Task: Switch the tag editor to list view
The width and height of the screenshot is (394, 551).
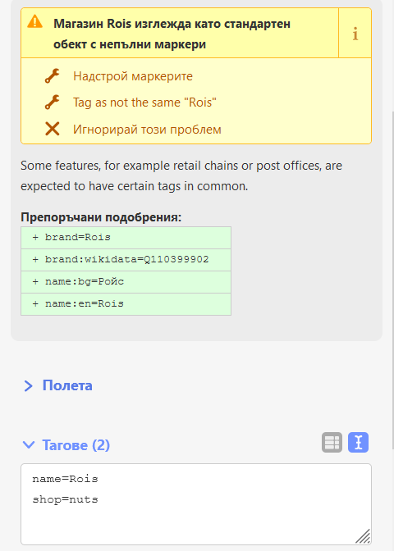Action: [332, 442]
